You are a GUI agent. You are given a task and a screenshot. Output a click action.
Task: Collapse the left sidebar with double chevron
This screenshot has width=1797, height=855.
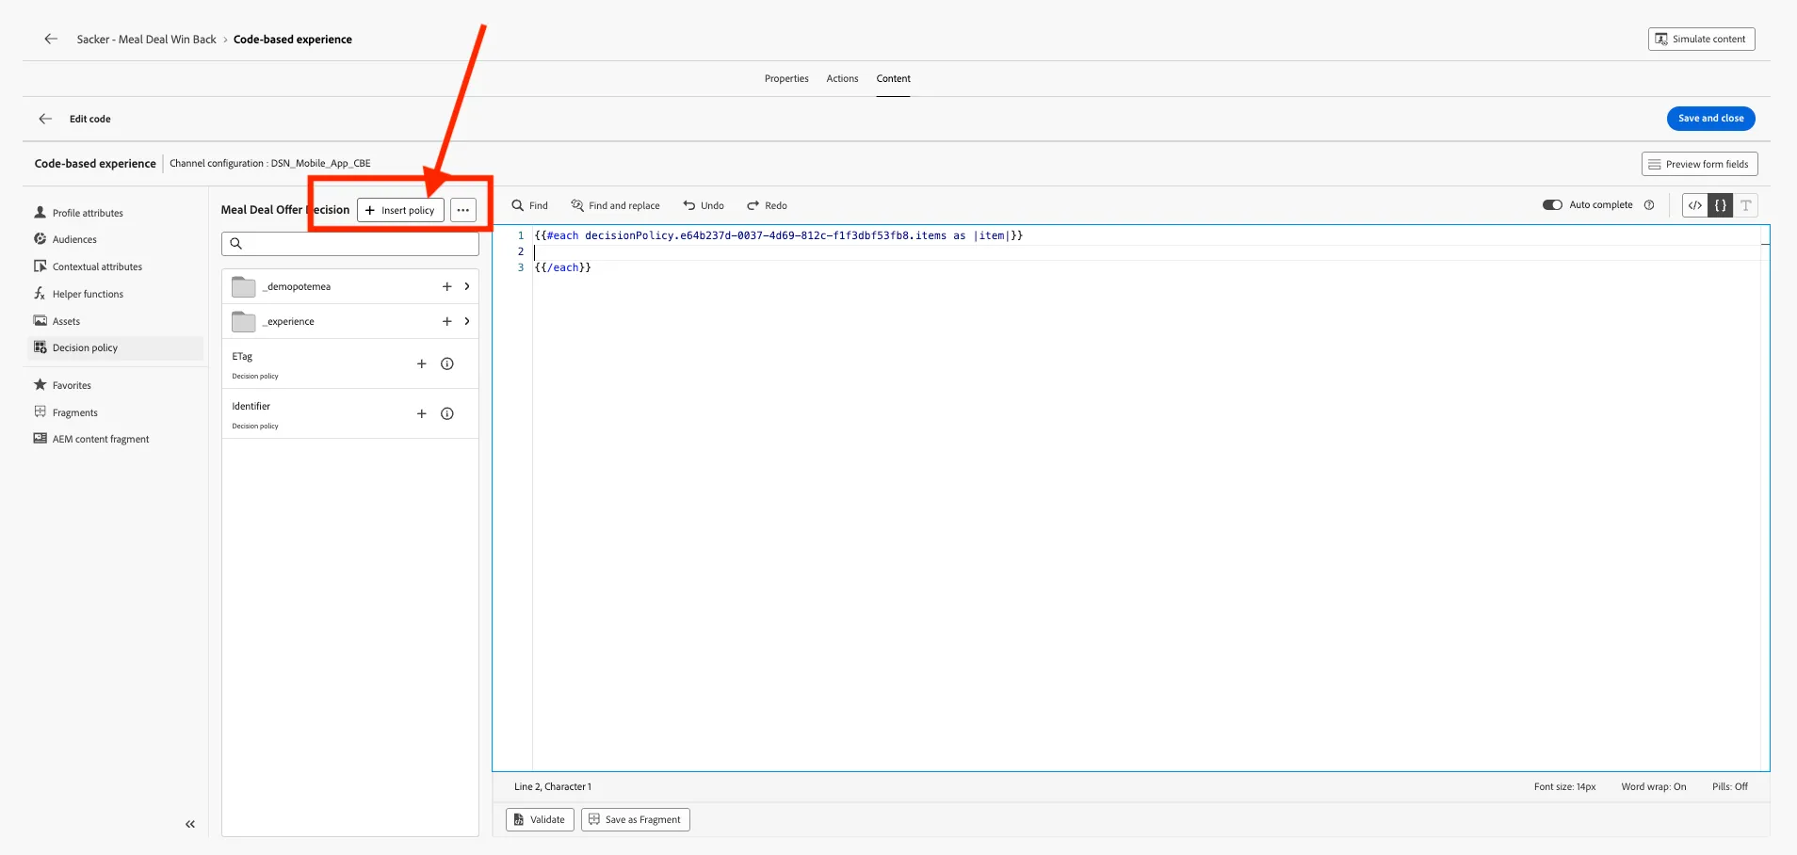[x=190, y=824]
